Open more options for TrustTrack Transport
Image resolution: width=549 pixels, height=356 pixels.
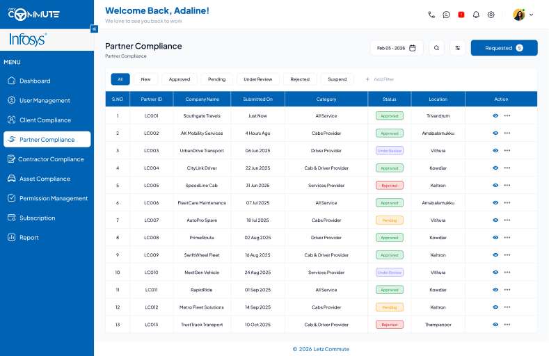(507, 325)
